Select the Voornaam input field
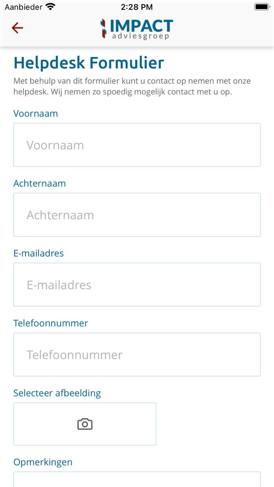This screenshot has width=274, height=487. 137,144
